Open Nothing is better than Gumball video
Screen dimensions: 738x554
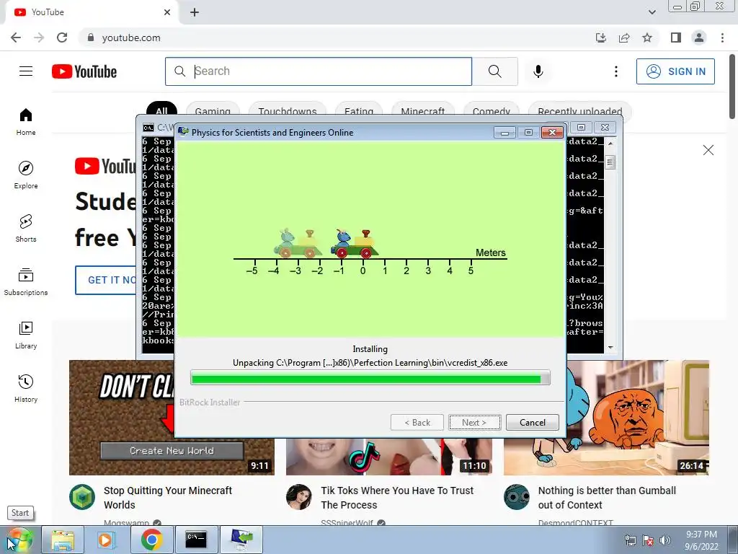607,498
